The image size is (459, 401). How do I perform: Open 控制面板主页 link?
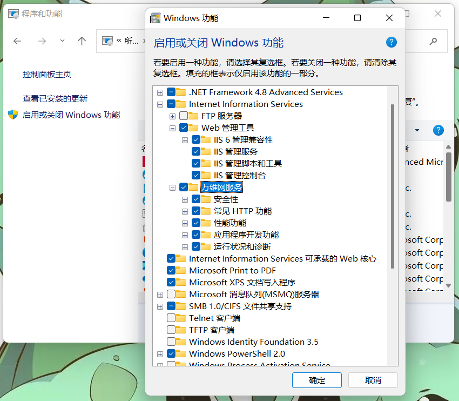pos(47,75)
